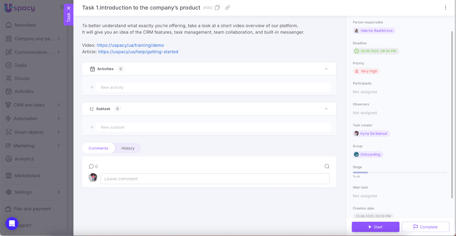
Task: Expand CRM and sales menu
Action: click(58, 105)
